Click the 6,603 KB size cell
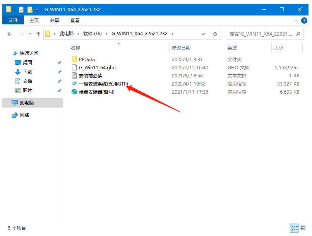Image resolution: width=312 pixels, height=236 pixels. coord(290,92)
